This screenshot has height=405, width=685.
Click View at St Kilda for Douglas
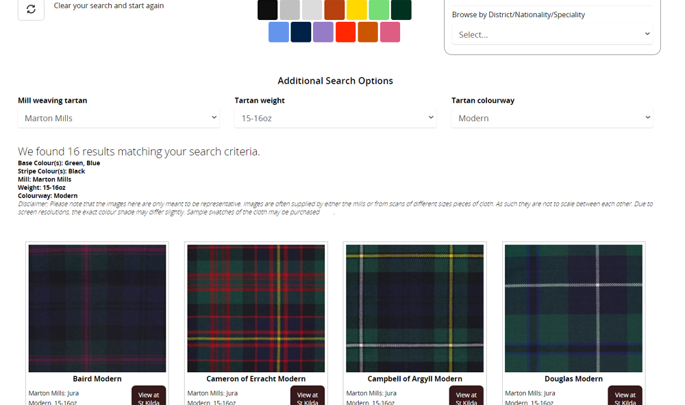click(625, 397)
